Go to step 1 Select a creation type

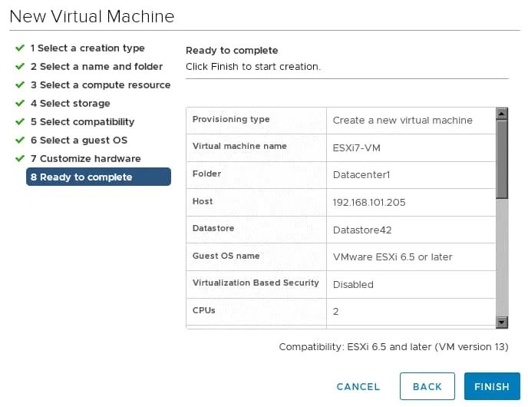coord(87,48)
